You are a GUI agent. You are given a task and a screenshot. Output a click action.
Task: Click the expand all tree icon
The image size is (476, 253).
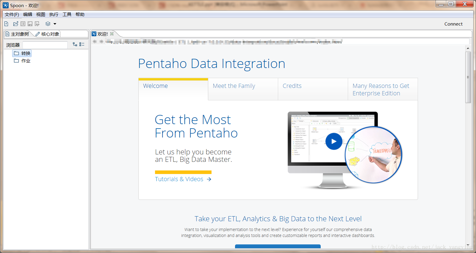75,44
